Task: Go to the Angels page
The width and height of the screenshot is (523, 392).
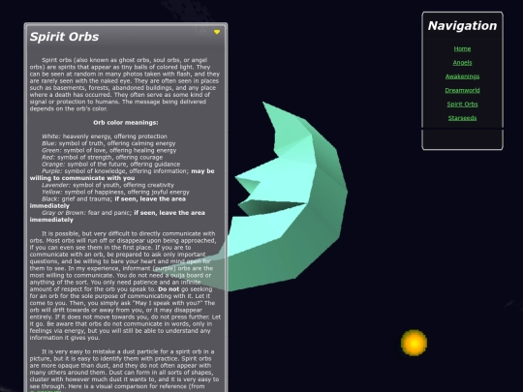Action: pos(462,63)
